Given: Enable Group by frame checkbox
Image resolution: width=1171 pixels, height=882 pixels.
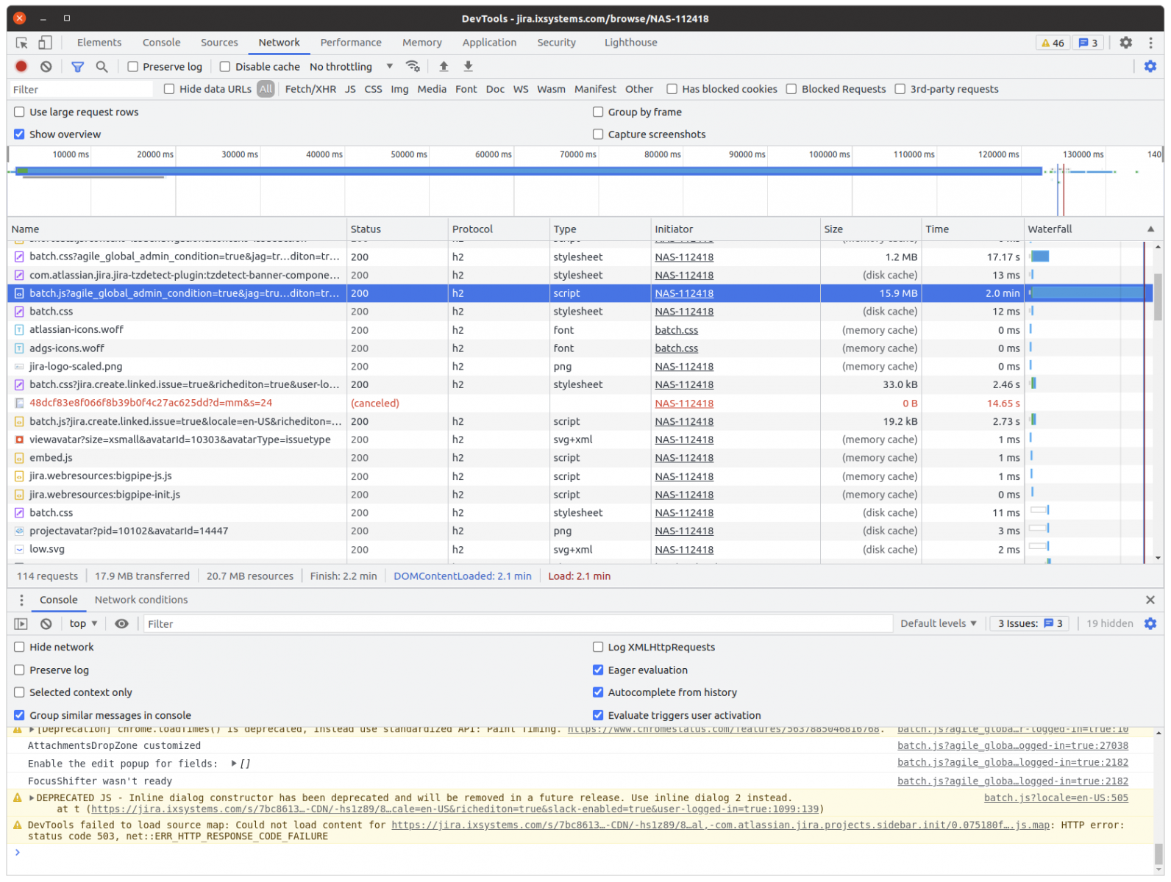Looking at the screenshot, I should [x=598, y=112].
